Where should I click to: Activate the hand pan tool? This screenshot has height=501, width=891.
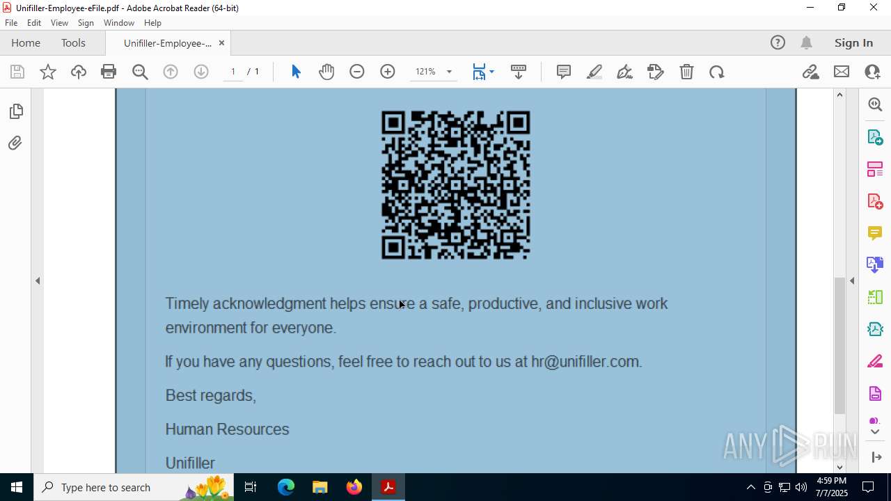click(x=326, y=72)
